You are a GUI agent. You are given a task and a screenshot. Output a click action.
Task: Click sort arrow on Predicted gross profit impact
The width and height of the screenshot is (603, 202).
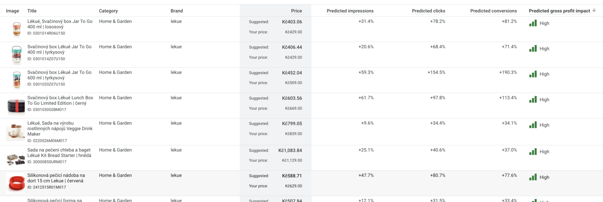click(594, 10)
